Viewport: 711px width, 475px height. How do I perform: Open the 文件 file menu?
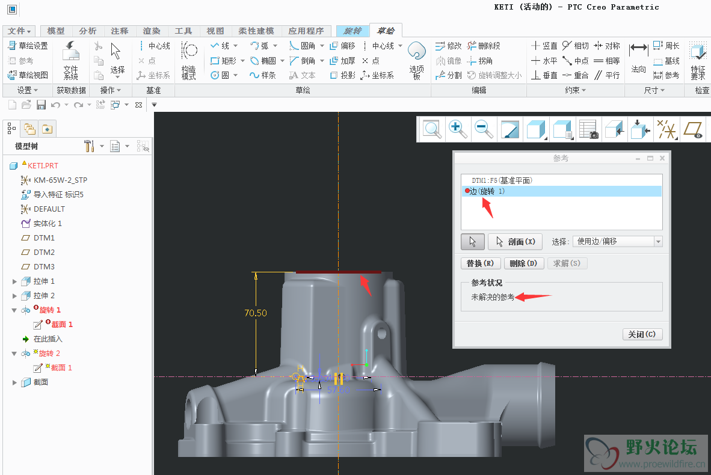19,31
